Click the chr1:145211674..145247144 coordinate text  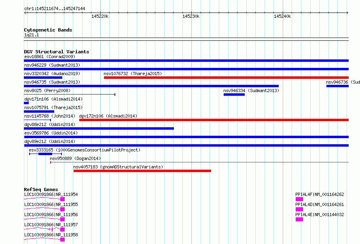[x=55, y=9]
